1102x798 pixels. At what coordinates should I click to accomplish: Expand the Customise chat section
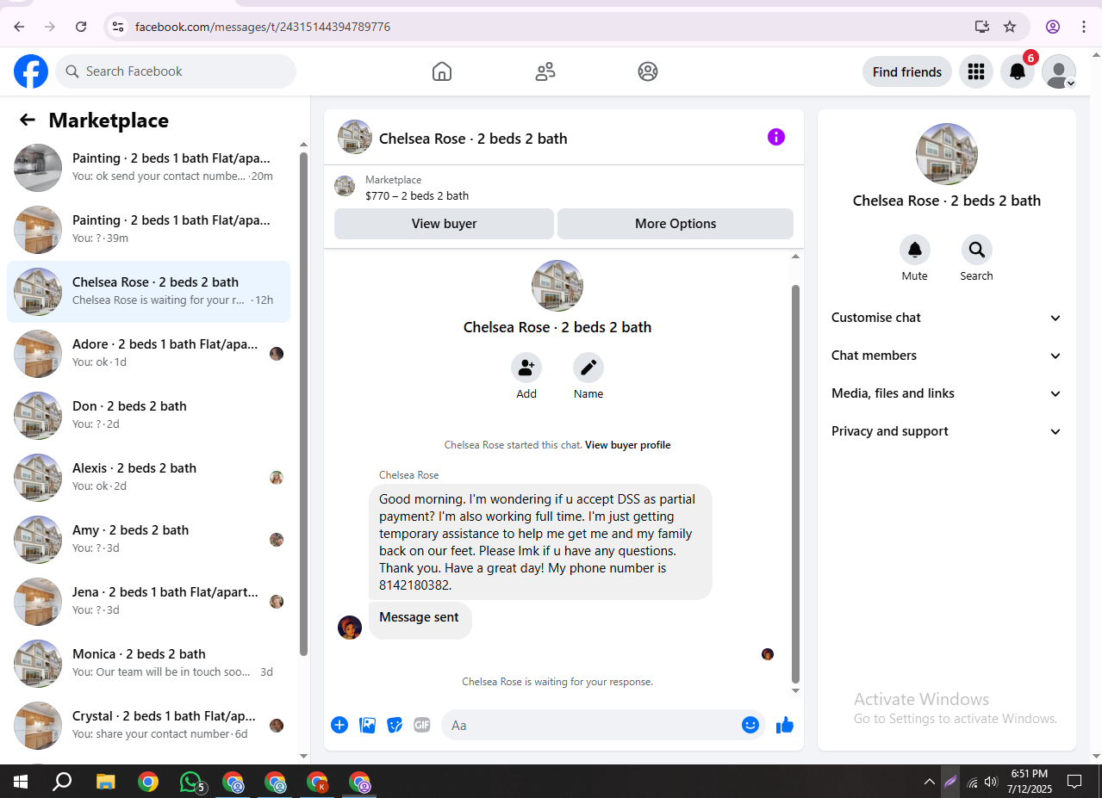946,318
